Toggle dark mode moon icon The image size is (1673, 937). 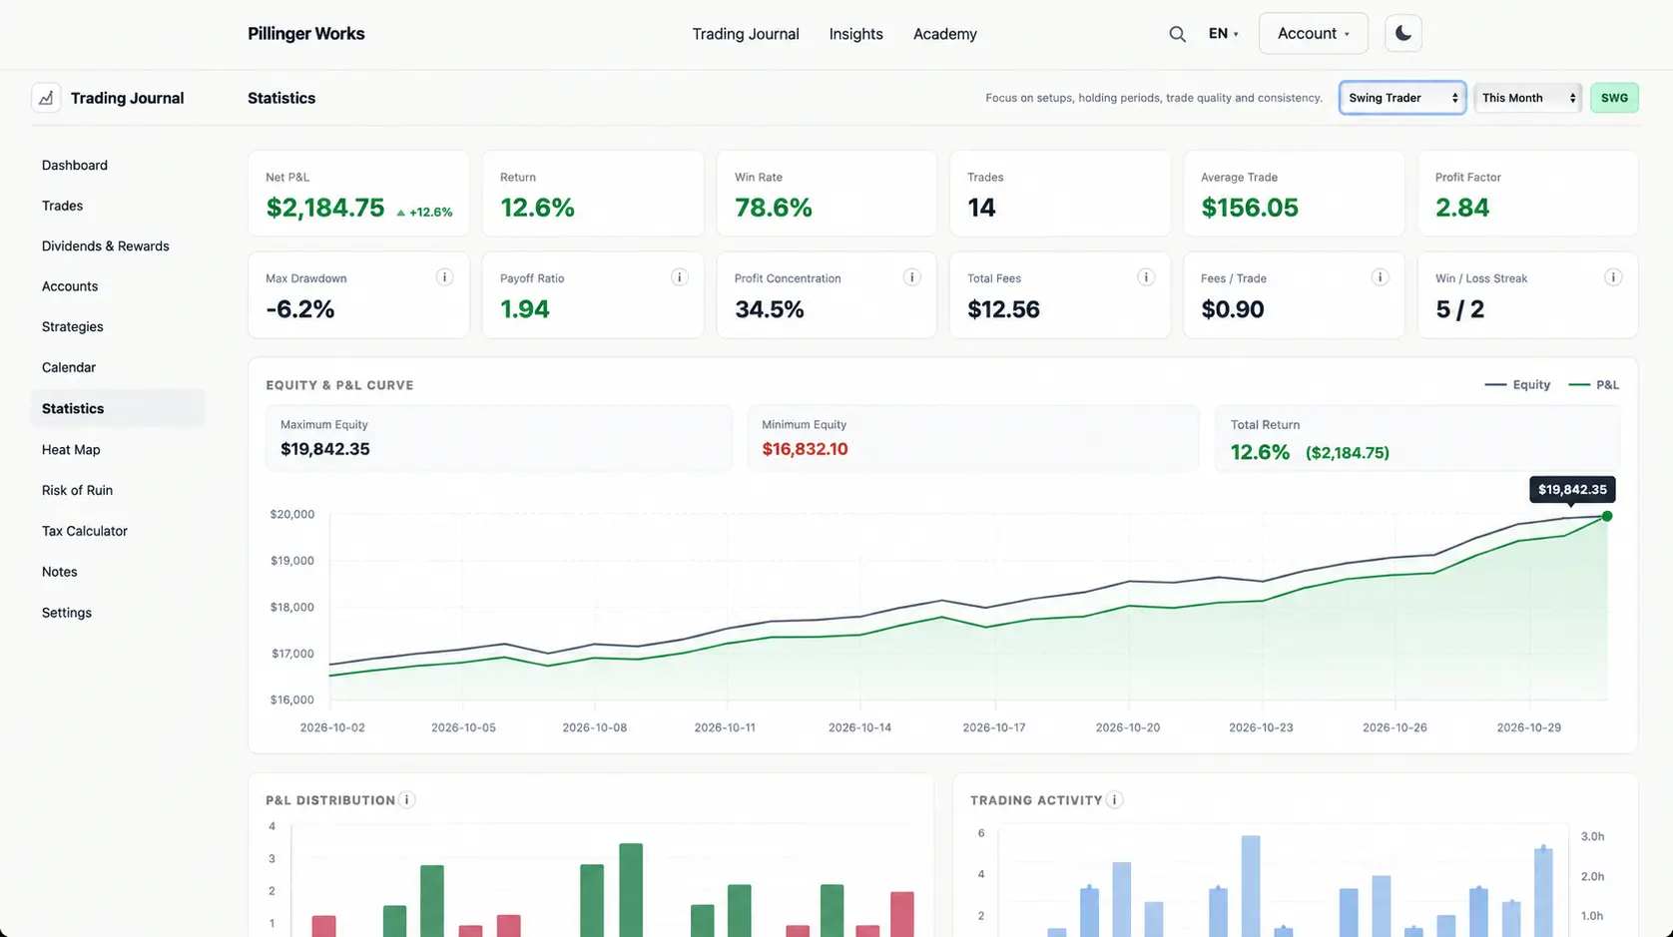pyautogui.click(x=1402, y=33)
